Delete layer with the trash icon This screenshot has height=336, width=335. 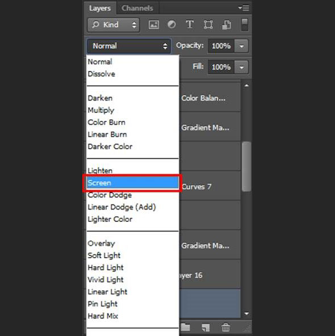(225, 327)
